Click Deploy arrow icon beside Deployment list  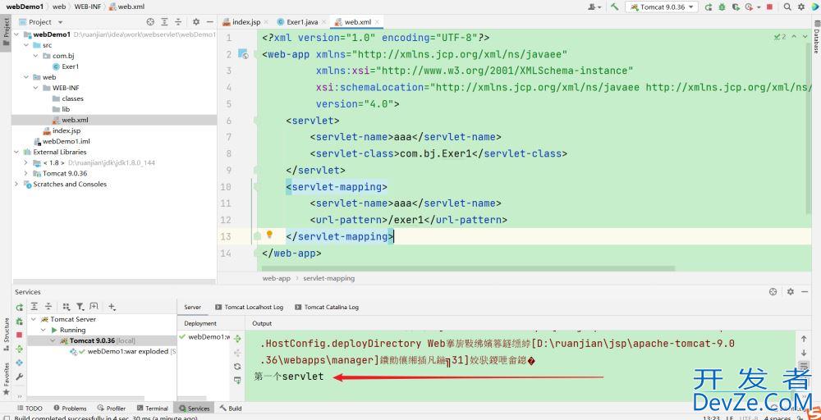pos(237,339)
